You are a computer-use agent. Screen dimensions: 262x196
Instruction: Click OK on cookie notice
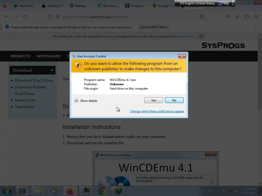201,36
